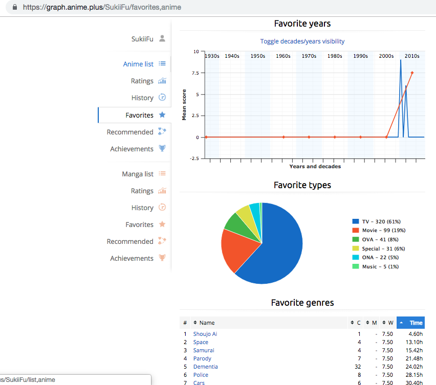Open manga Achievements menu item
Image resolution: width=436 pixels, height=385 pixels.
(132, 258)
